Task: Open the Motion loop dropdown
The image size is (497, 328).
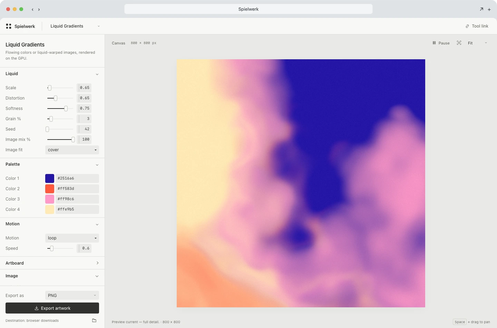Action: 72,238
